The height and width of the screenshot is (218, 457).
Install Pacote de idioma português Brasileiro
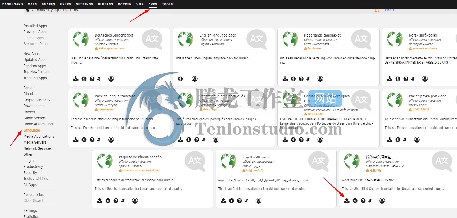tap(285, 139)
